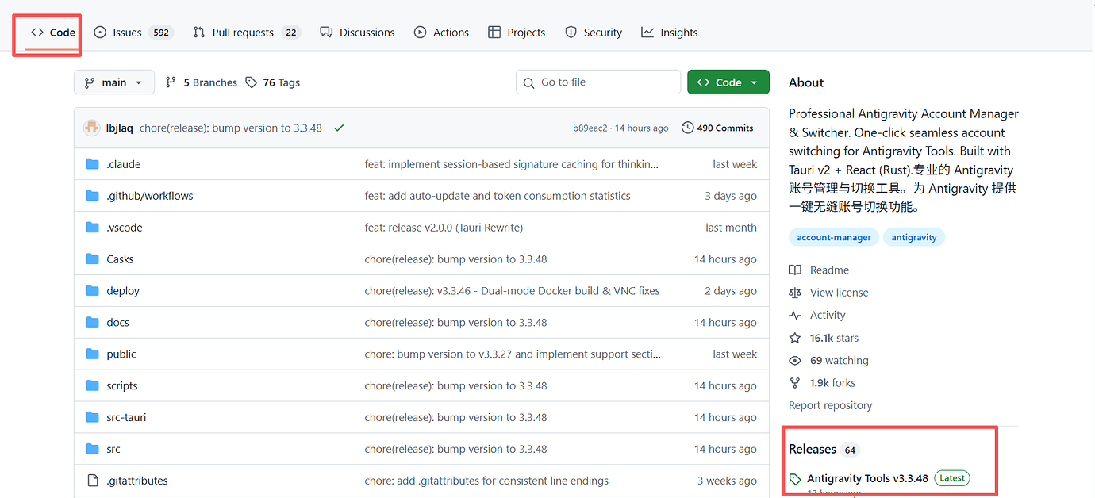The height and width of the screenshot is (498, 1095).
Task: Open the public folder
Action: point(121,354)
